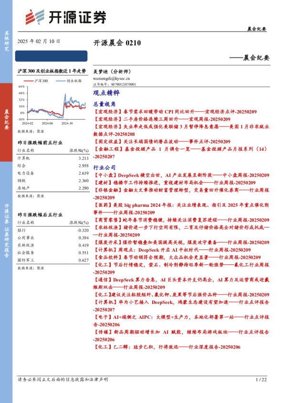Click the title 开源晨会 0210
Screen dimensions: 284x403
(x=117, y=43)
